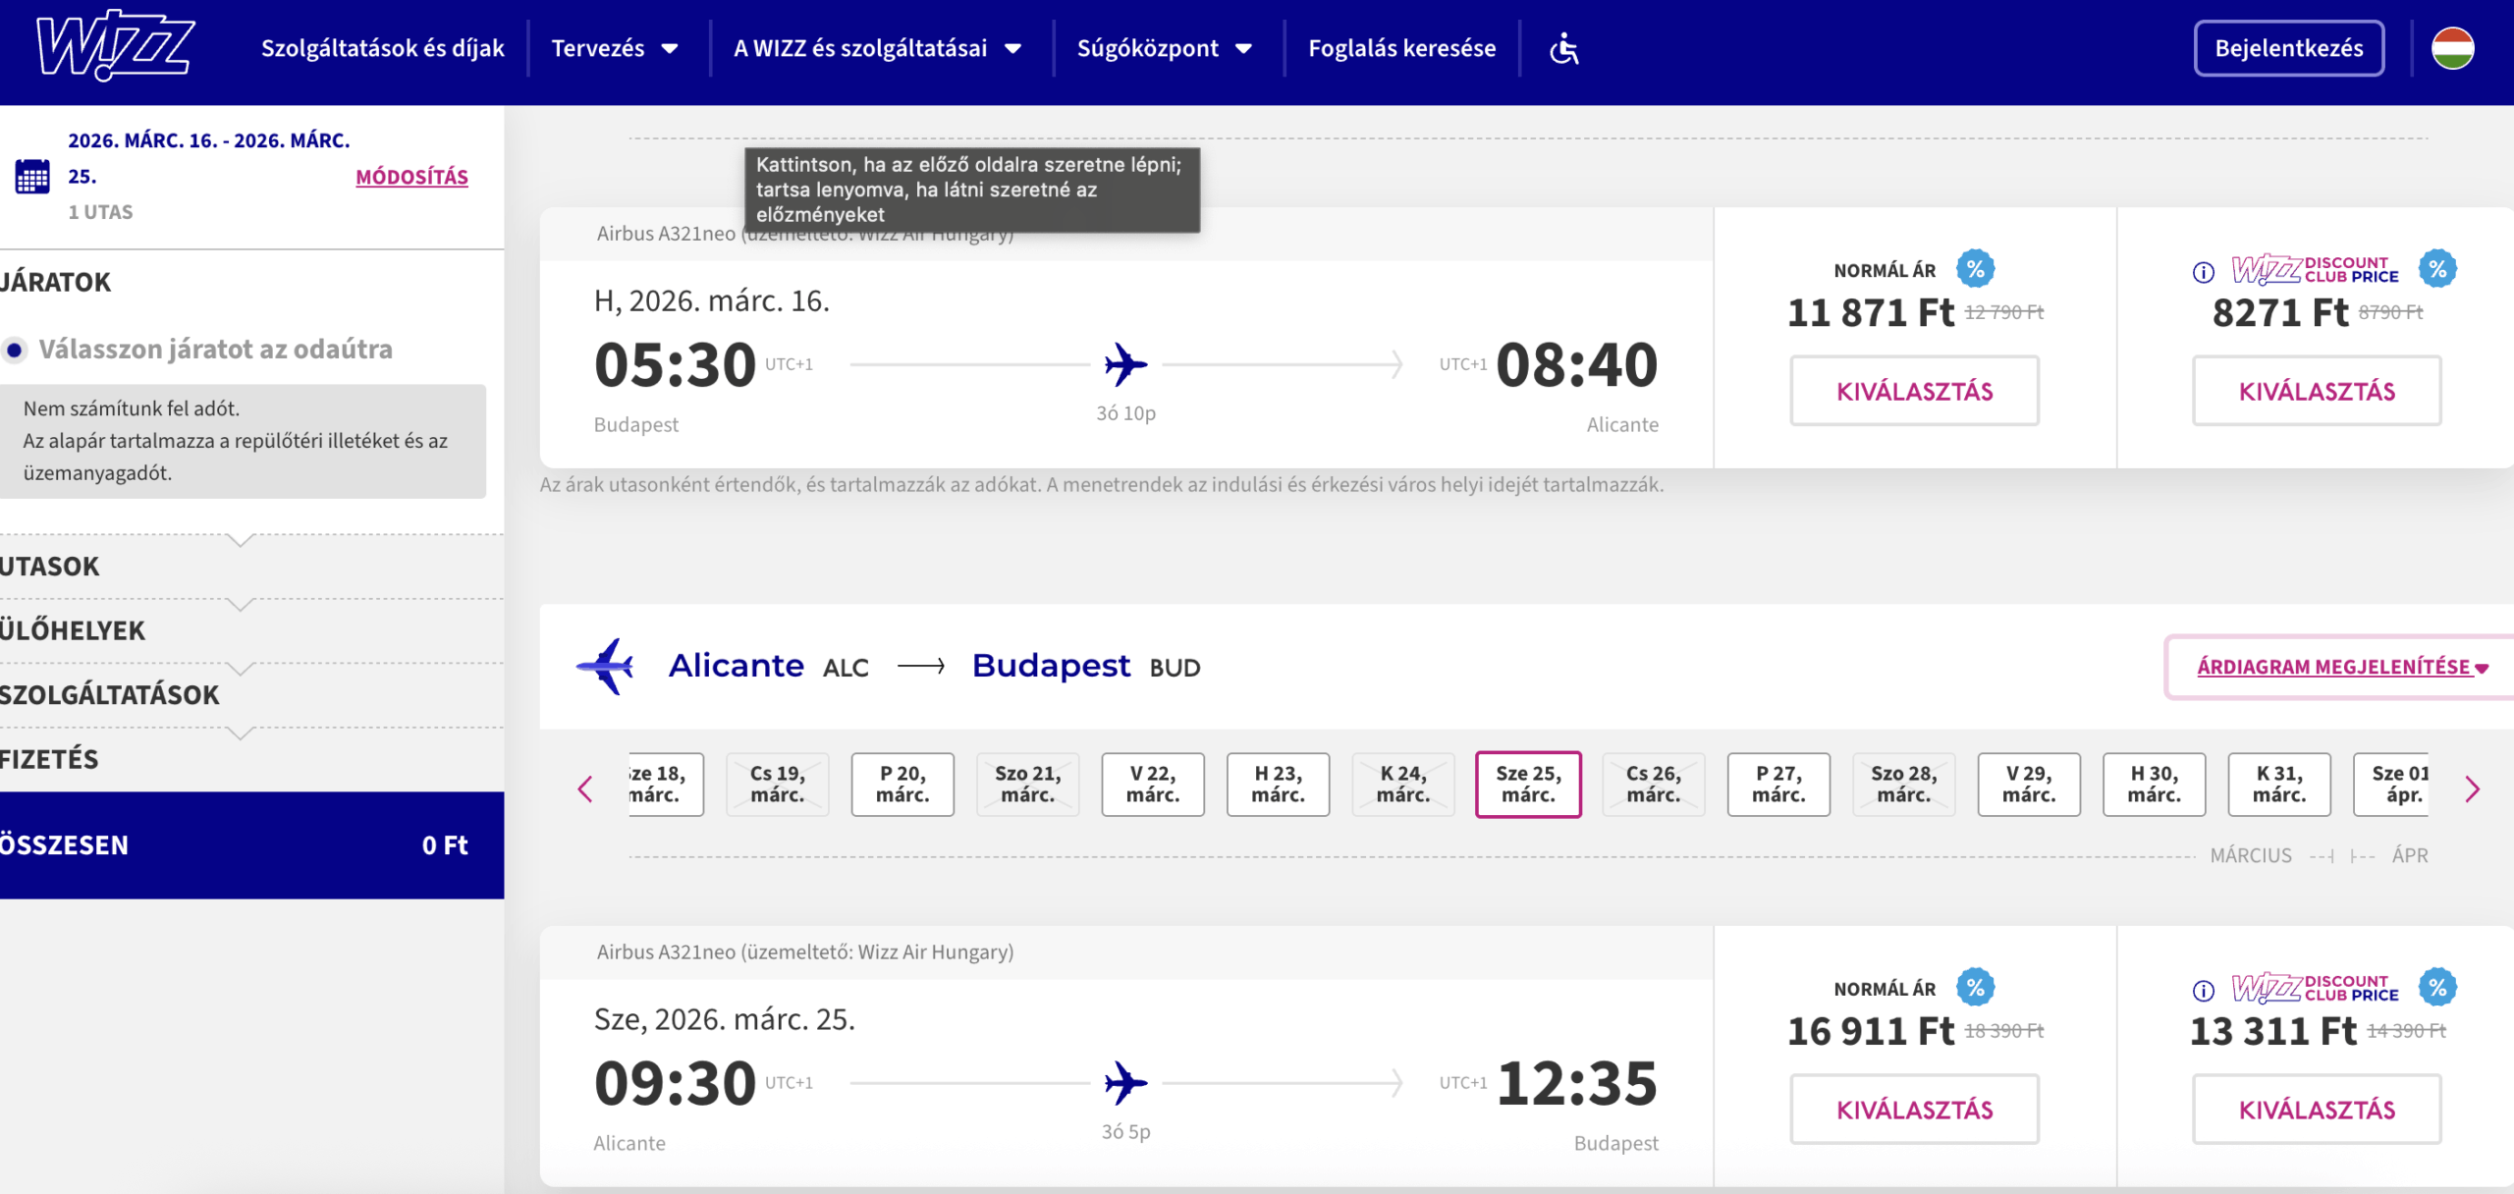This screenshot has width=2514, height=1194.
Task: Click the Módosítás link
Action: click(411, 177)
